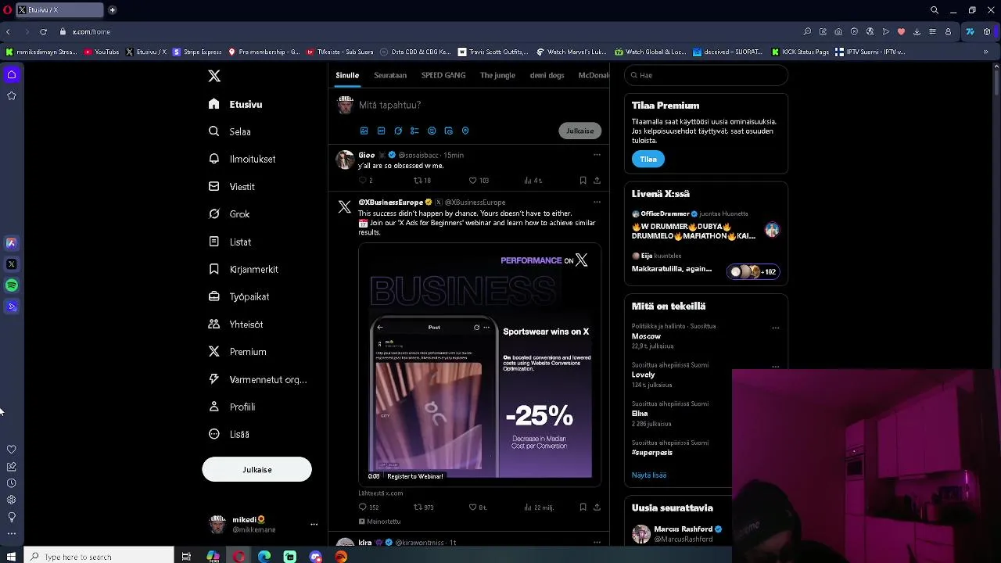Switch to the Sinulle tab
1001x563 pixels.
click(347, 75)
